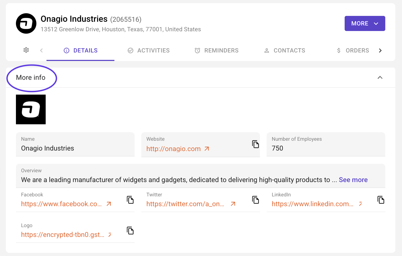Image resolution: width=402 pixels, height=256 pixels.
Task: Open the Twitter profile link
Action: tap(185, 204)
